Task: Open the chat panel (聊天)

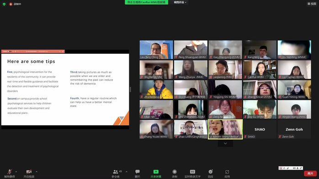Action: tap(138, 174)
